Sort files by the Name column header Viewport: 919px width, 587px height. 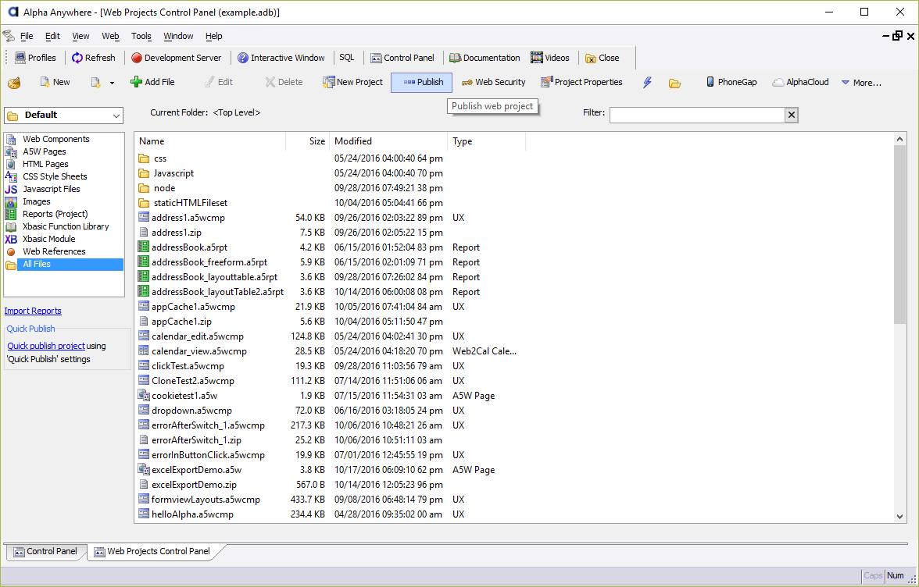209,141
